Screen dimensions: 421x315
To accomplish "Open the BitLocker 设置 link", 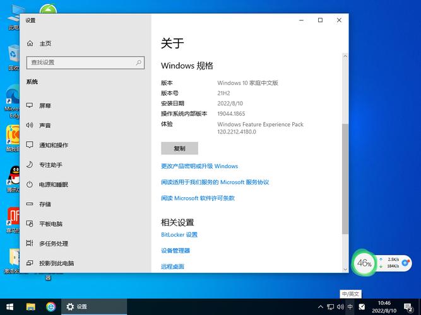I will [179, 235].
